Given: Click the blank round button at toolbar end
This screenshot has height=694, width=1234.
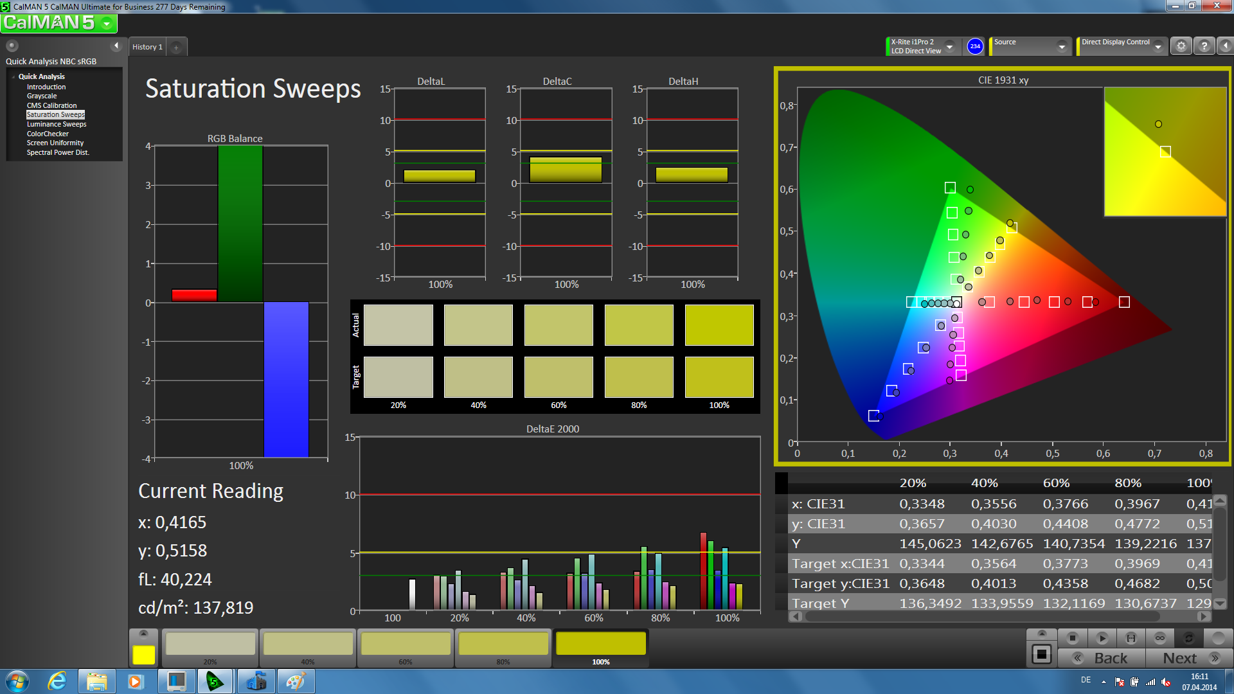Looking at the screenshot, I should click(x=1218, y=638).
